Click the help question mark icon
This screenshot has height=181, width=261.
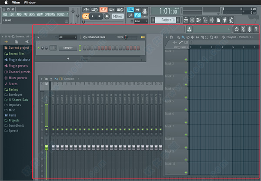(256, 29)
